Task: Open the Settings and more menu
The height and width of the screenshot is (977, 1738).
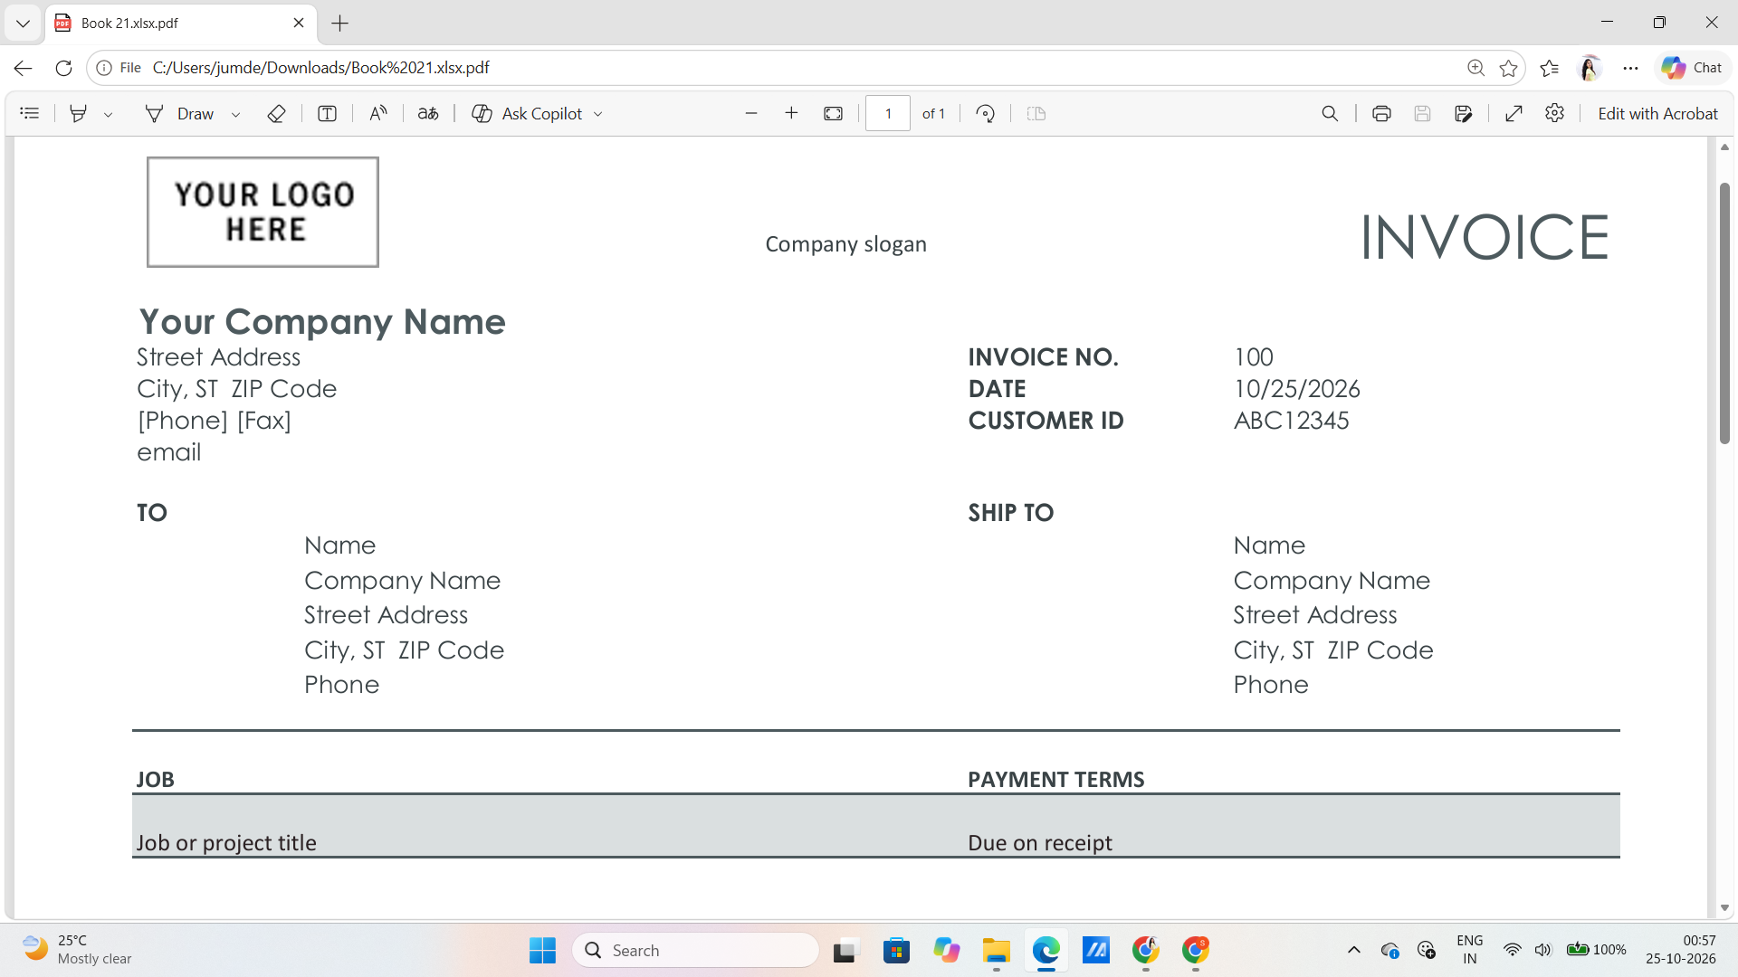Action: [x=1630, y=68]
